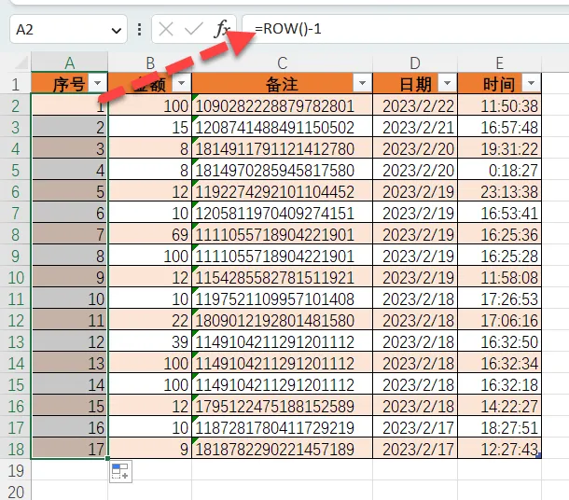Click header cell 备注
This screenshot has width=569, height=500.
pos(283,84)
